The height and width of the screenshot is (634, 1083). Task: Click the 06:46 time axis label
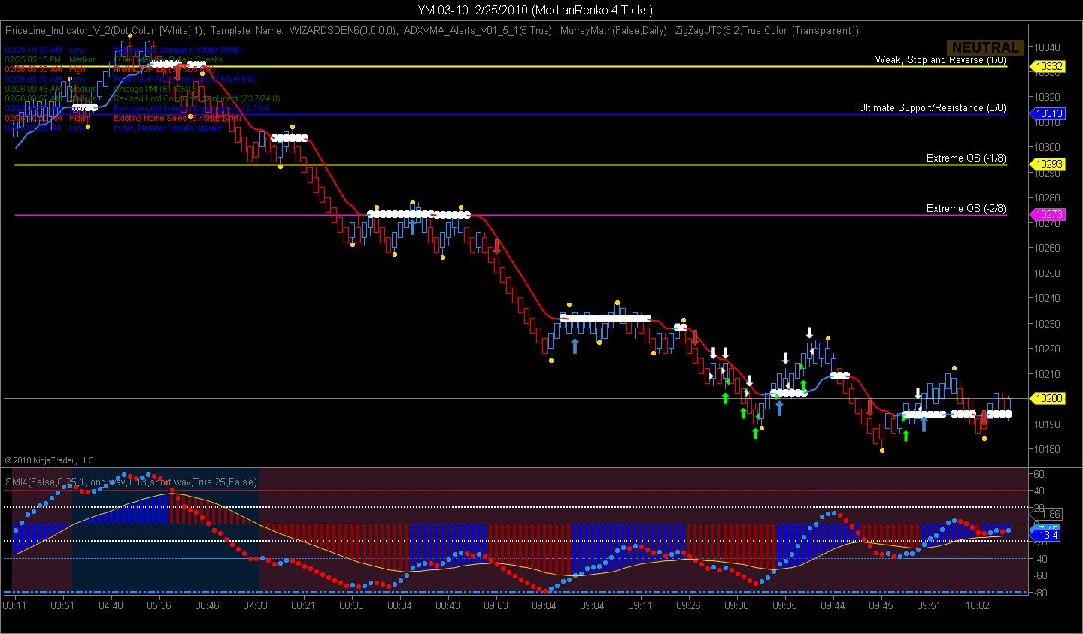208,605
